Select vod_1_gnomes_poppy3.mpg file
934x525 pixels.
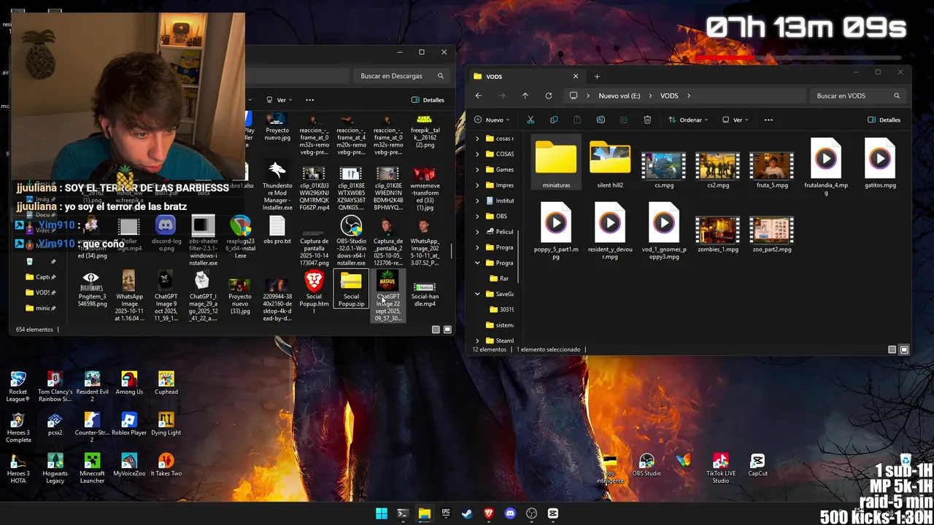tap(664, 231)
